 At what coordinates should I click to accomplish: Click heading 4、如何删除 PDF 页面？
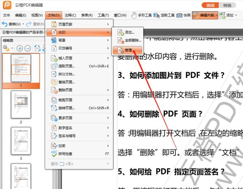[160, 114]
